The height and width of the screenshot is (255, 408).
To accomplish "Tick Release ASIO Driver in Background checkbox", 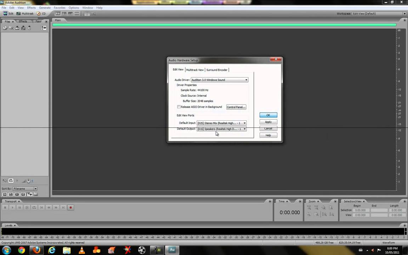I will click(x=179, y=107).
